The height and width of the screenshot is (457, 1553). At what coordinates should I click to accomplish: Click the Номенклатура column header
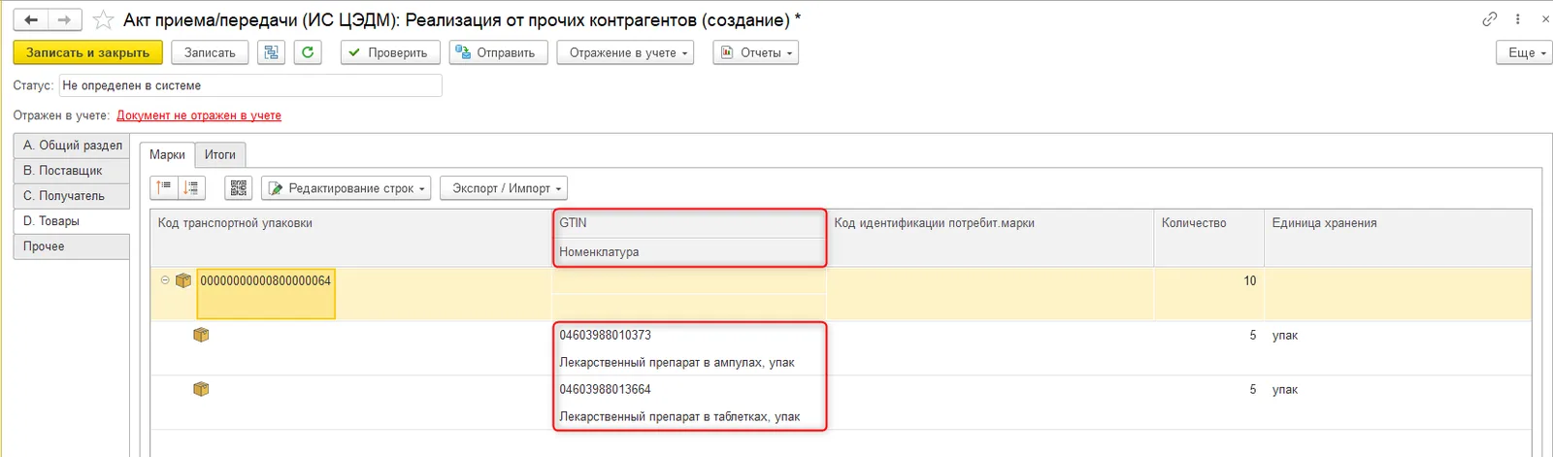(689, 252)
